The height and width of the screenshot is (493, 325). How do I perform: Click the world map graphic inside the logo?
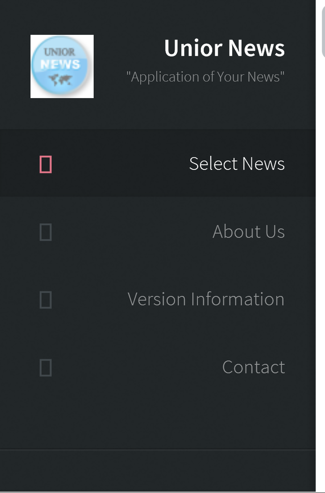[x=60, y=80]
